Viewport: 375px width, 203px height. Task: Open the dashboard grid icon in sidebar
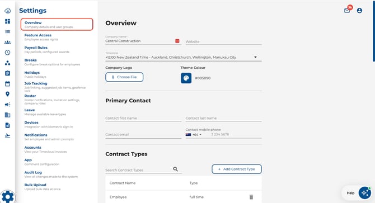8,21
